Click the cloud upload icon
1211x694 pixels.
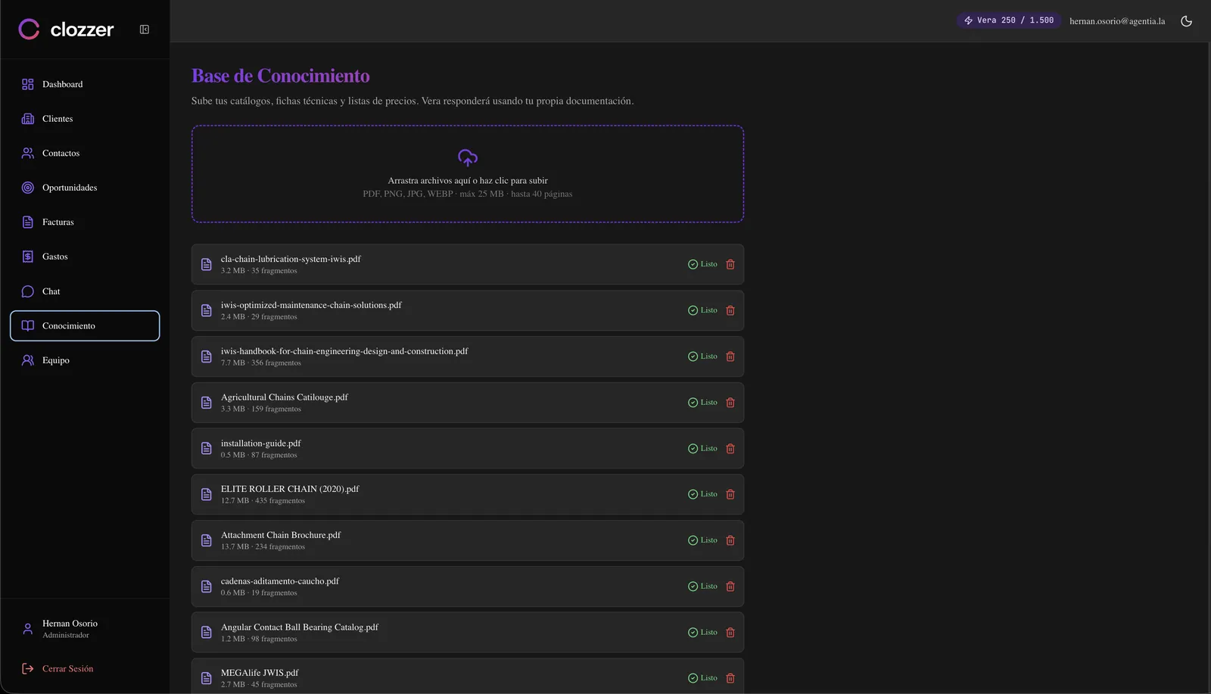tap(468, 157)
